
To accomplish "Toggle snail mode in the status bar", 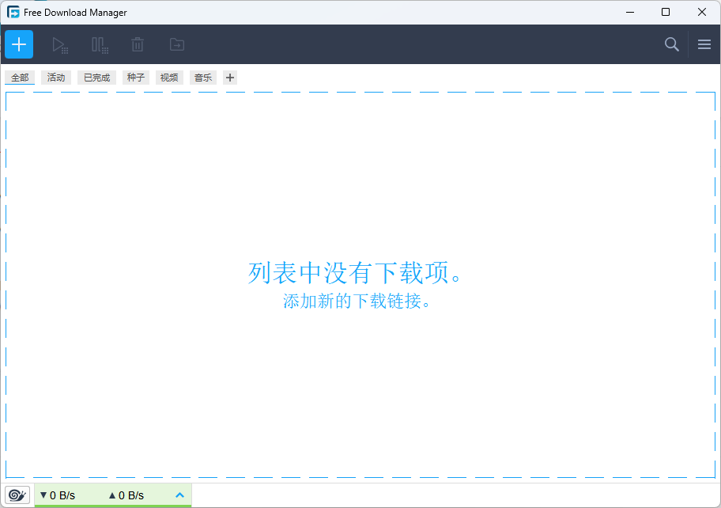I will pyautogui.click(x=17, y=495).
